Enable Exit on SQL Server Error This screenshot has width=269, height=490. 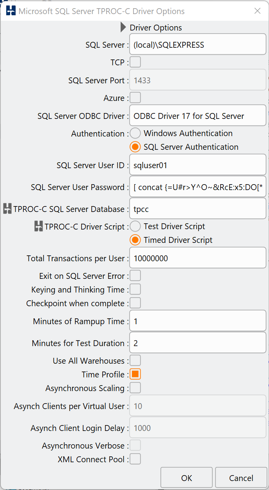click(135, 276)
